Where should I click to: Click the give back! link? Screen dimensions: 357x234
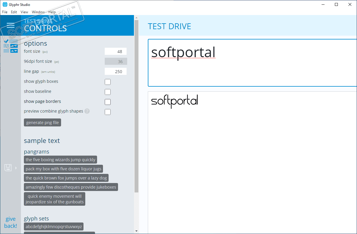[x=11, y=223]
